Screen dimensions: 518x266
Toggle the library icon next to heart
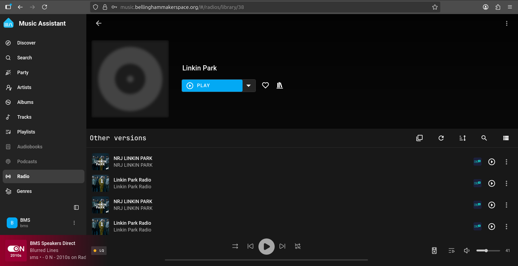pos(280,86)
